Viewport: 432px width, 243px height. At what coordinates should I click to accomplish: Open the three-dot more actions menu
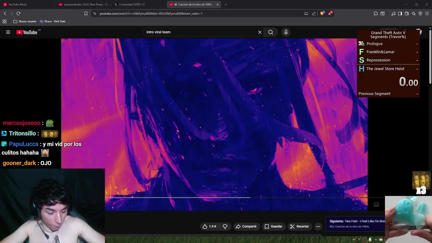(x=318, y=226)
